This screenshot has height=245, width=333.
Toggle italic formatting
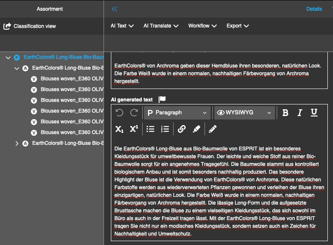pyautogui.click(x=300, y=113)
